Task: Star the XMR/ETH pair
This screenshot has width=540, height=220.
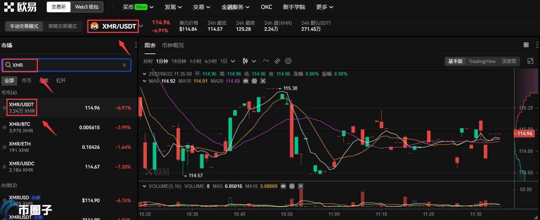Action: click(4, 147)
